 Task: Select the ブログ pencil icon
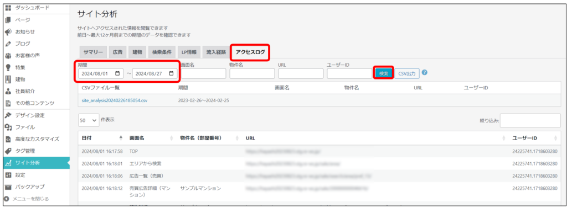click(x=8, y=44)
